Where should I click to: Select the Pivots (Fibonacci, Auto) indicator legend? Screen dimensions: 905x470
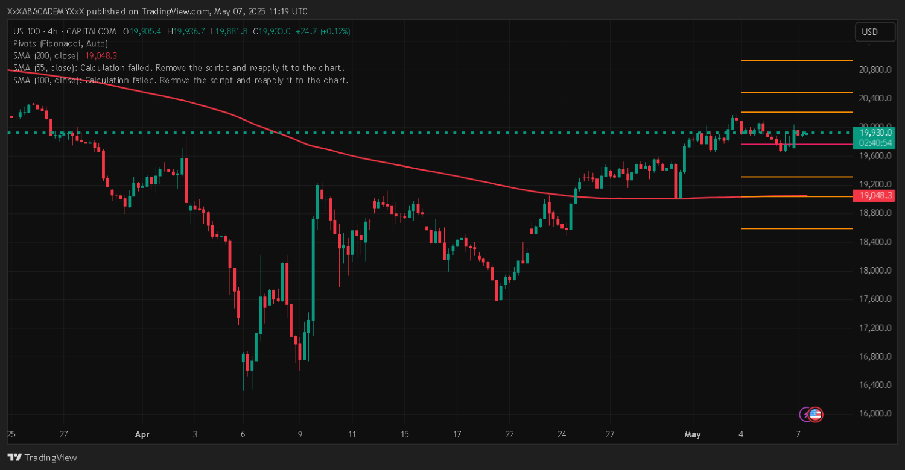60,43
